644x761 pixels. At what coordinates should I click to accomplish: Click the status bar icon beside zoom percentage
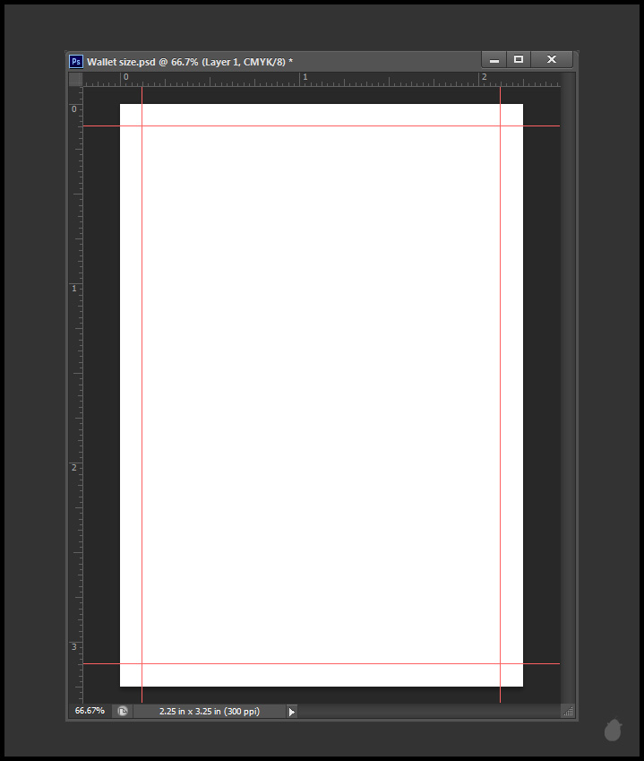123,711
